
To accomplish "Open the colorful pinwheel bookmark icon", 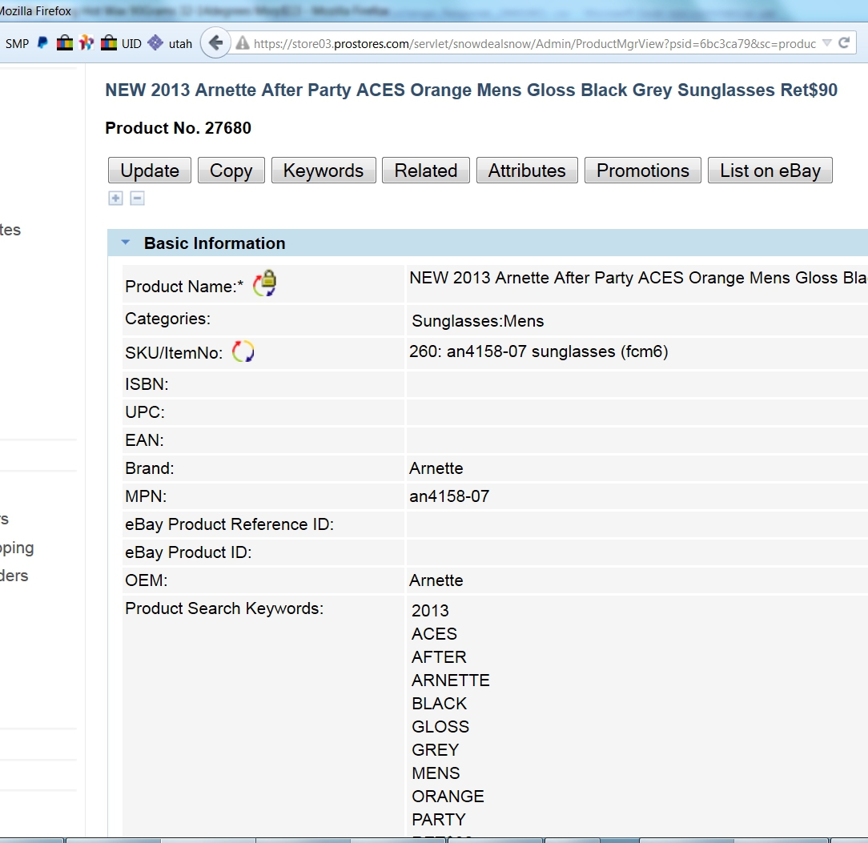I will coord(86,42).
